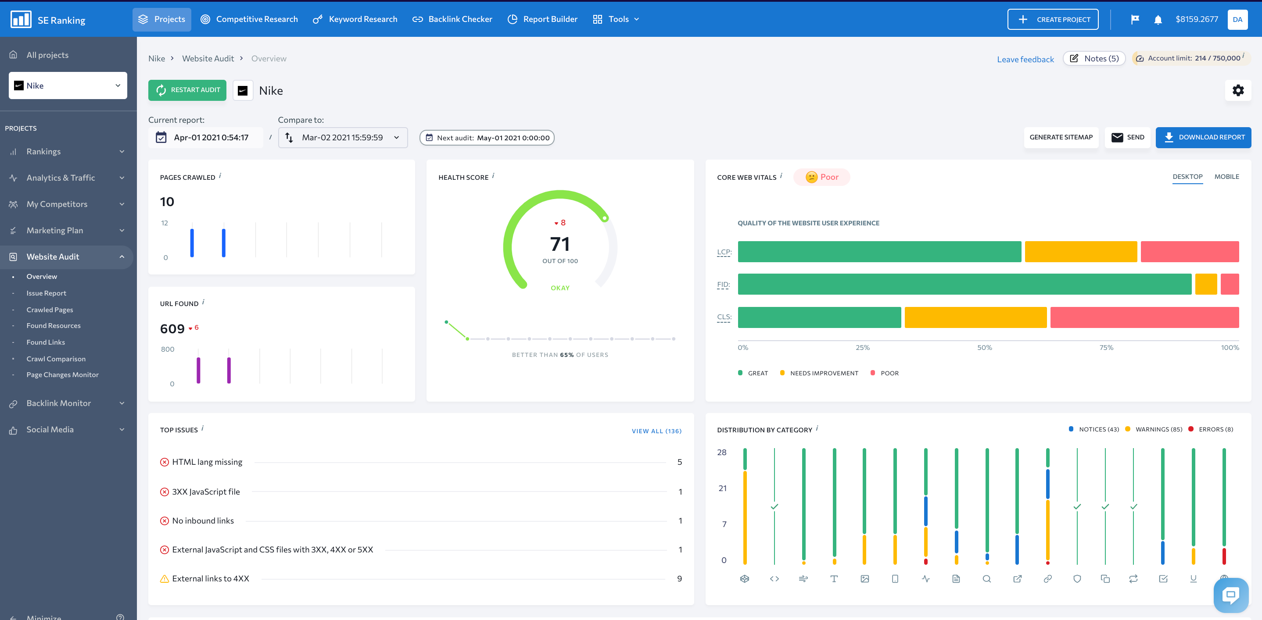The height and width of the screenshot is (620, 1262).
Task: Click the calendar icon next to Apr-01 2021 report
Action: (161, 138)
